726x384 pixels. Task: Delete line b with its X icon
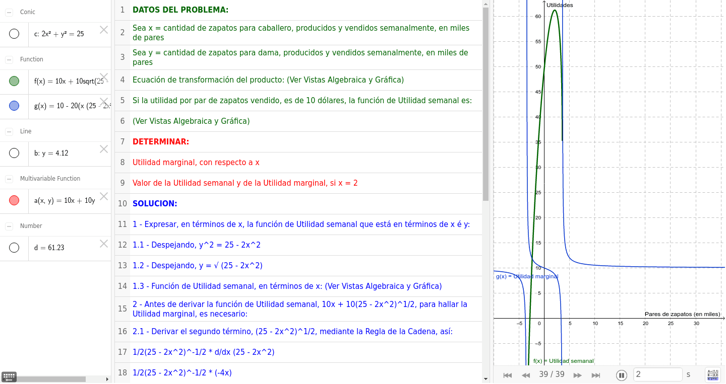(104, 149)
